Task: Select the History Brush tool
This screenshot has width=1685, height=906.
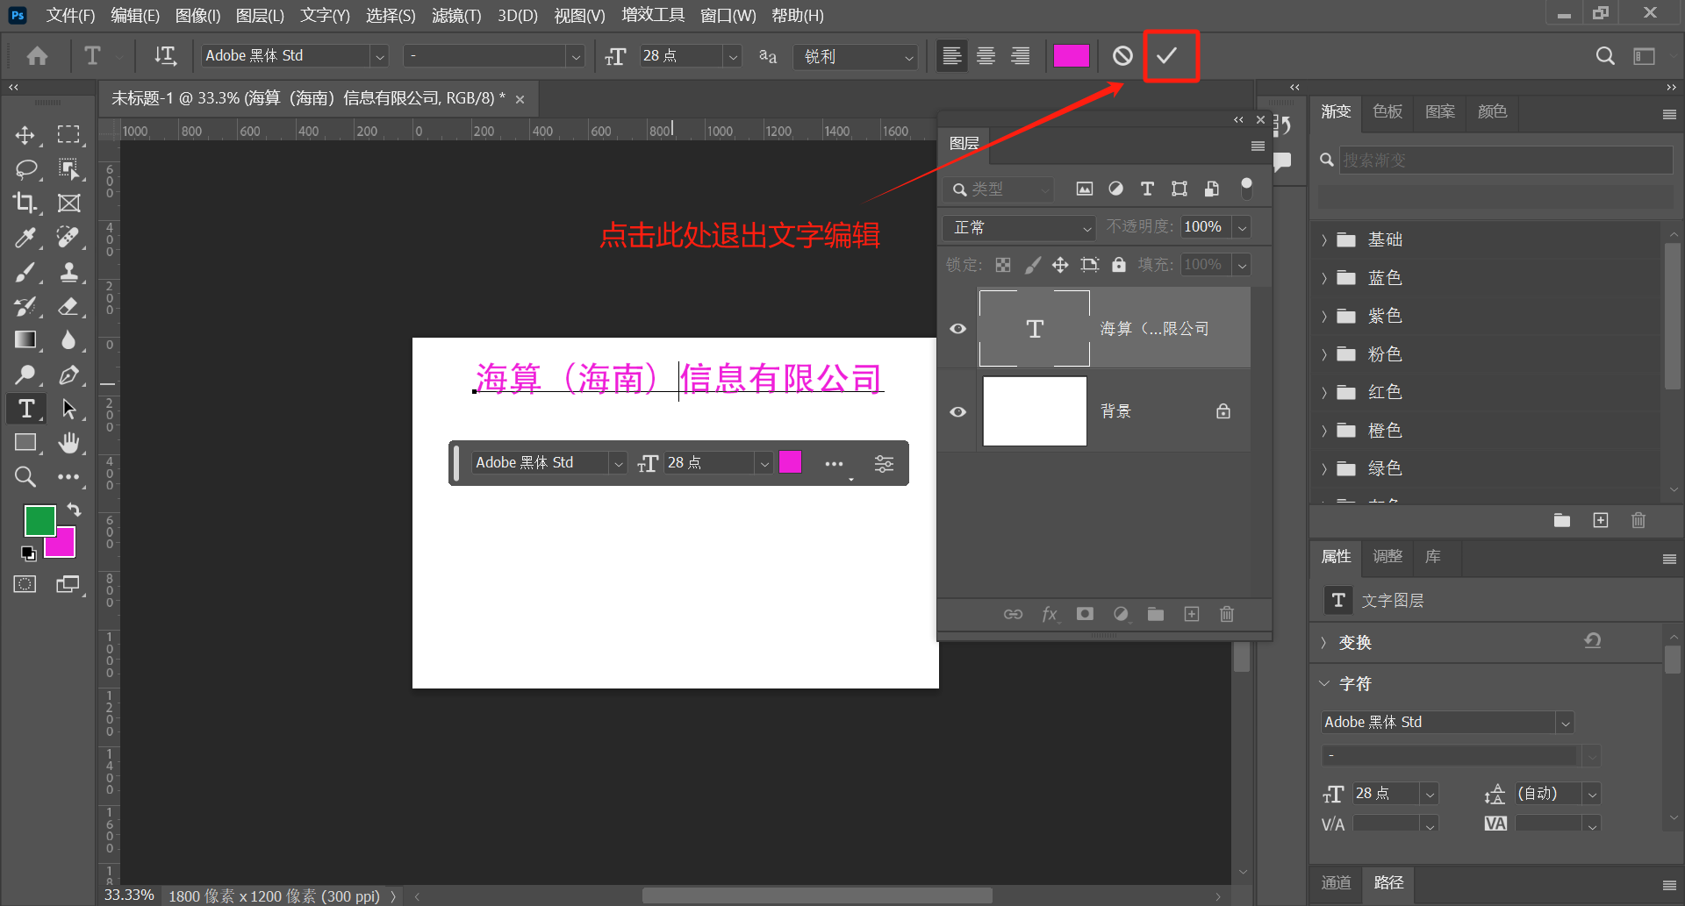Action: click(x=25, y=306)
